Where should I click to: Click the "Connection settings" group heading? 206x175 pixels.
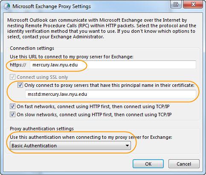[32, 48]
